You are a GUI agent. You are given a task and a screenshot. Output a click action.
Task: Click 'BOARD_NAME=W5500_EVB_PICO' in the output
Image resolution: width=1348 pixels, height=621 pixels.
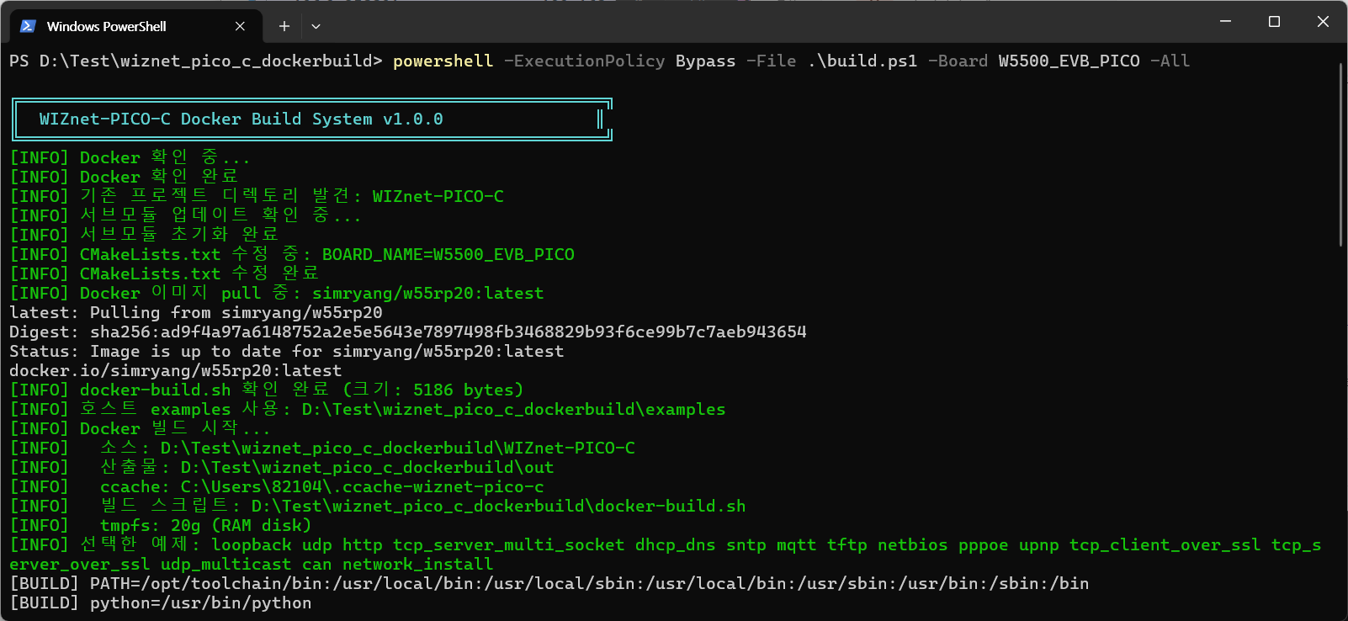448,255
